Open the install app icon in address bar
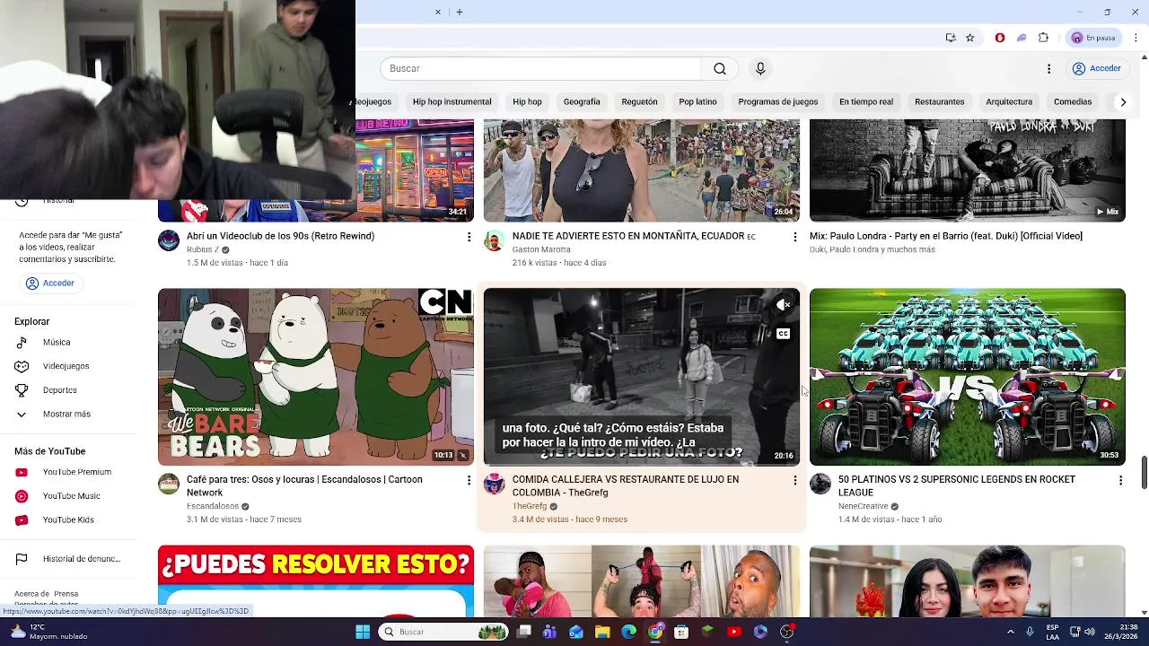This screenshot has height=646, width=1149. click(x=951, y=38)
